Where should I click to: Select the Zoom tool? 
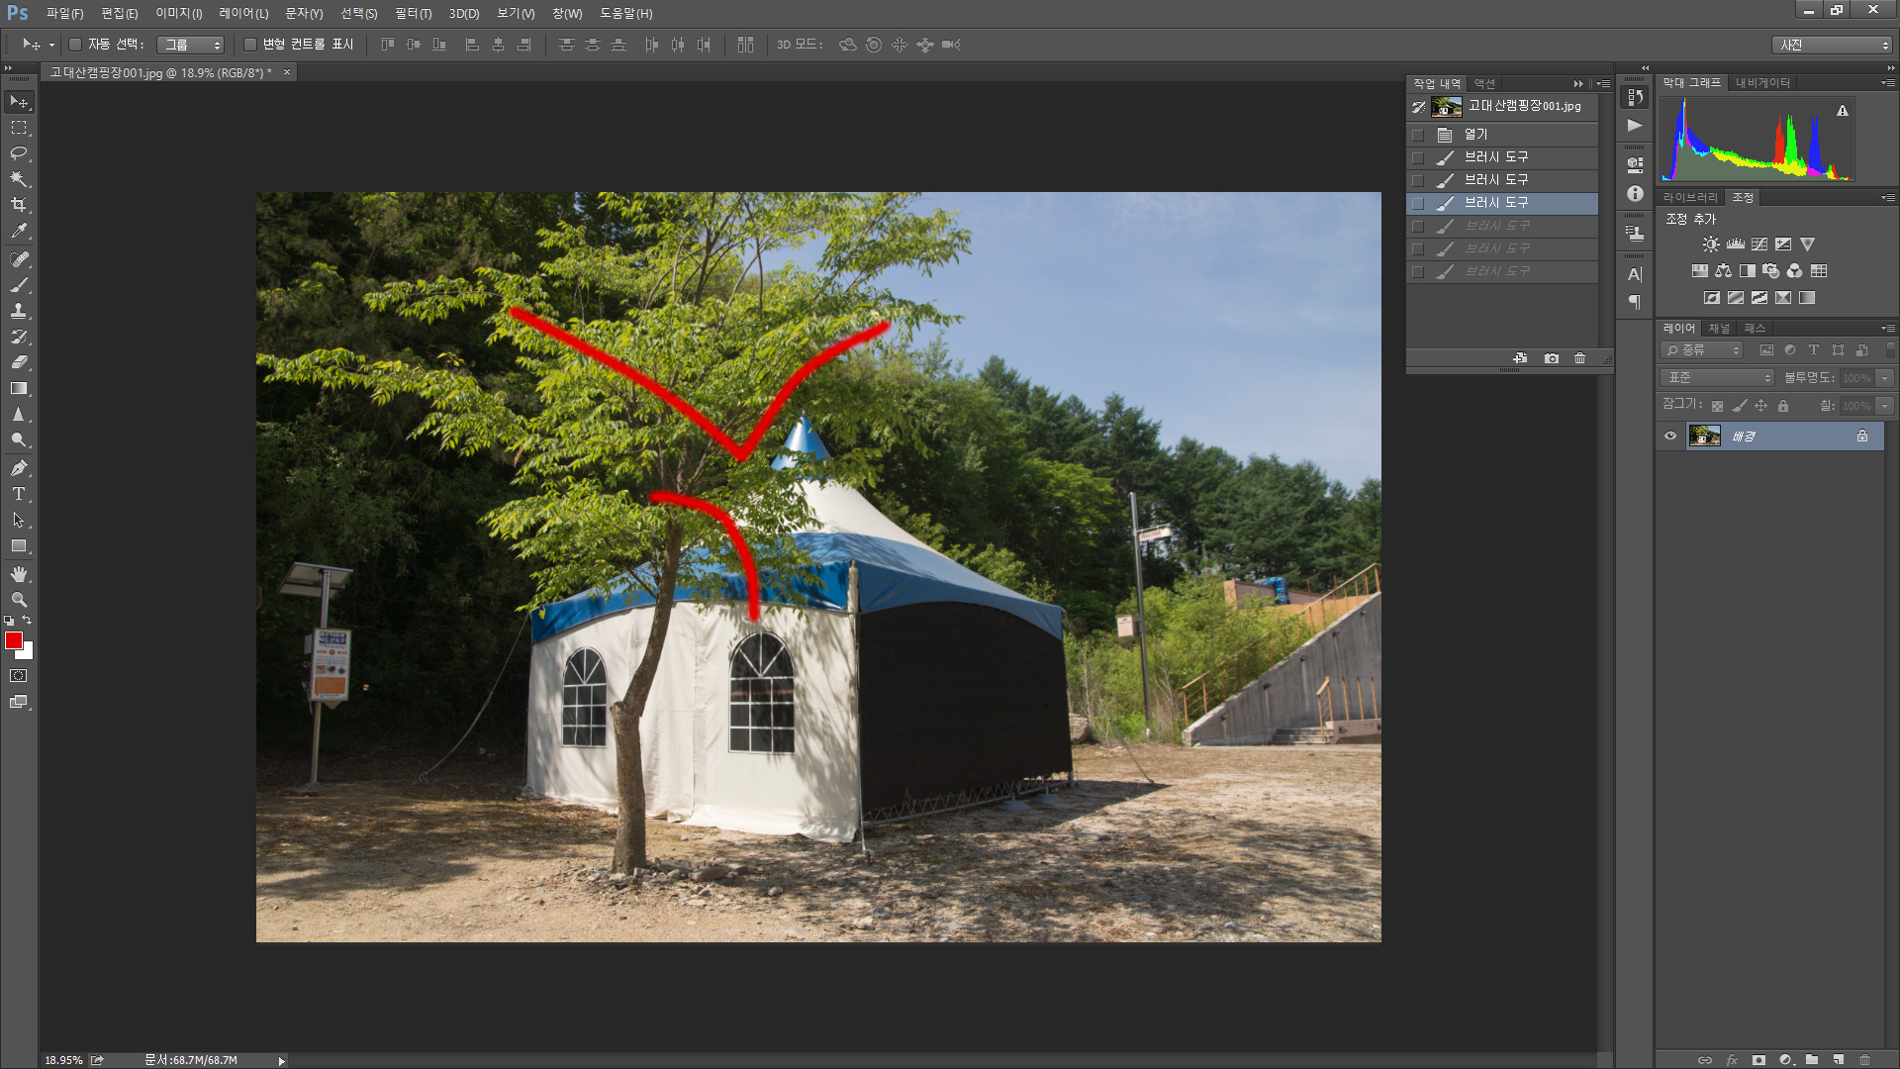click(19, 600)
